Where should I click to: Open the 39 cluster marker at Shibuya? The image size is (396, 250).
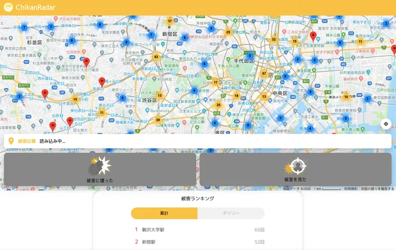(x=158, y=120)
